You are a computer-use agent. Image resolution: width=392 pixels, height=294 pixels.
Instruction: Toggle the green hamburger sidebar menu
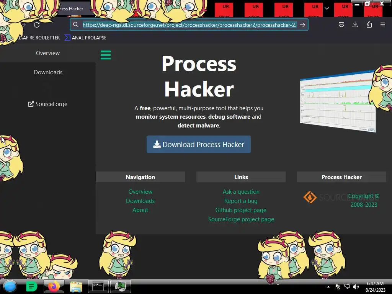tap(106, 55)
